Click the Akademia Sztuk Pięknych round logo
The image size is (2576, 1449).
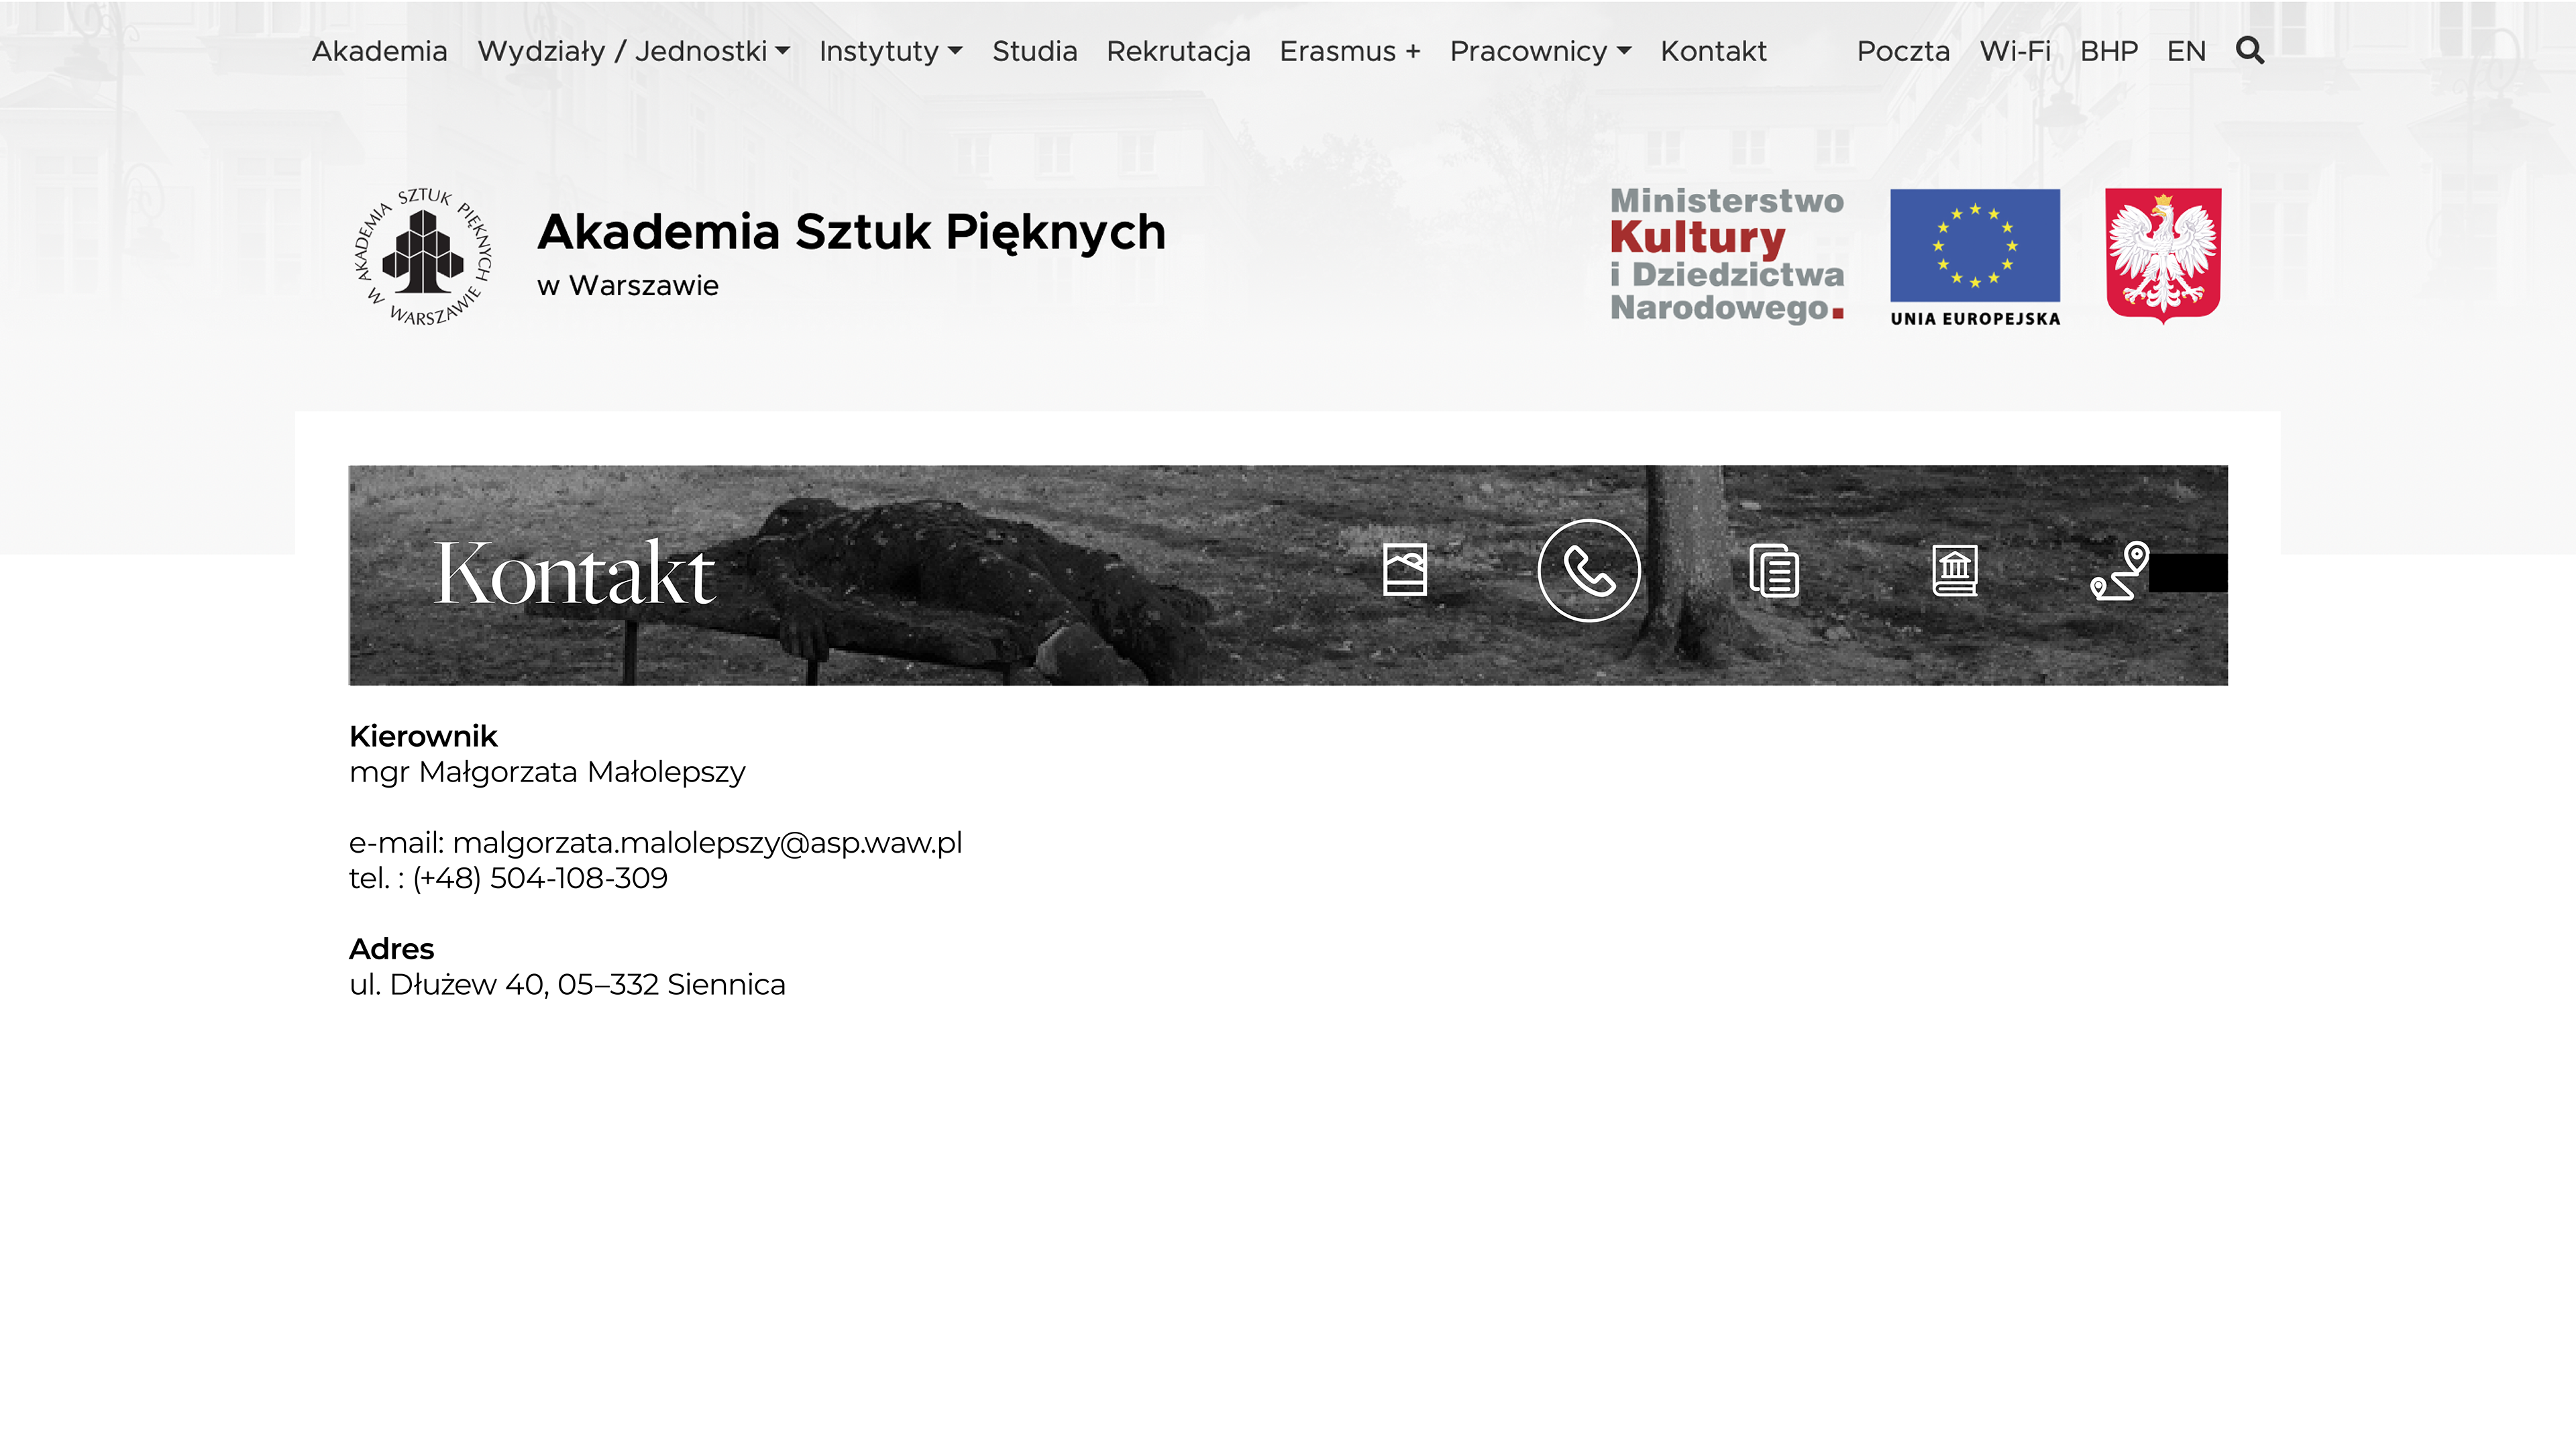pos(423,256)
